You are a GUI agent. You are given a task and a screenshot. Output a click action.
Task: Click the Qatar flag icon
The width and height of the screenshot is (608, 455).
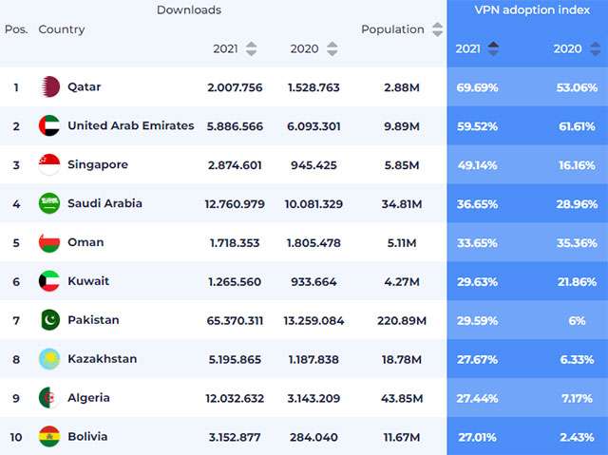pos(49,87)
